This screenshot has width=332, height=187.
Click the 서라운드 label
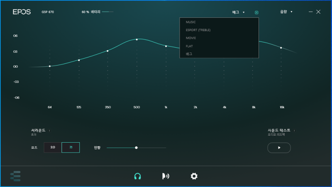[38, 130]
